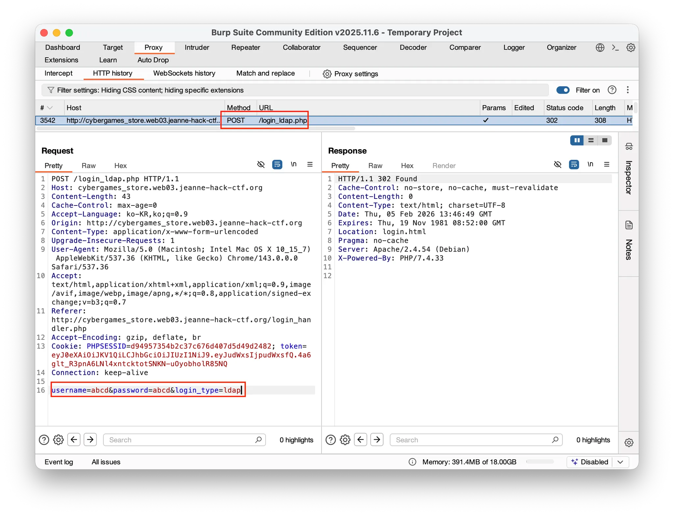Click the memory usage progress bar
The width and height of the screenshot is (674, 516).
[540, 462]
